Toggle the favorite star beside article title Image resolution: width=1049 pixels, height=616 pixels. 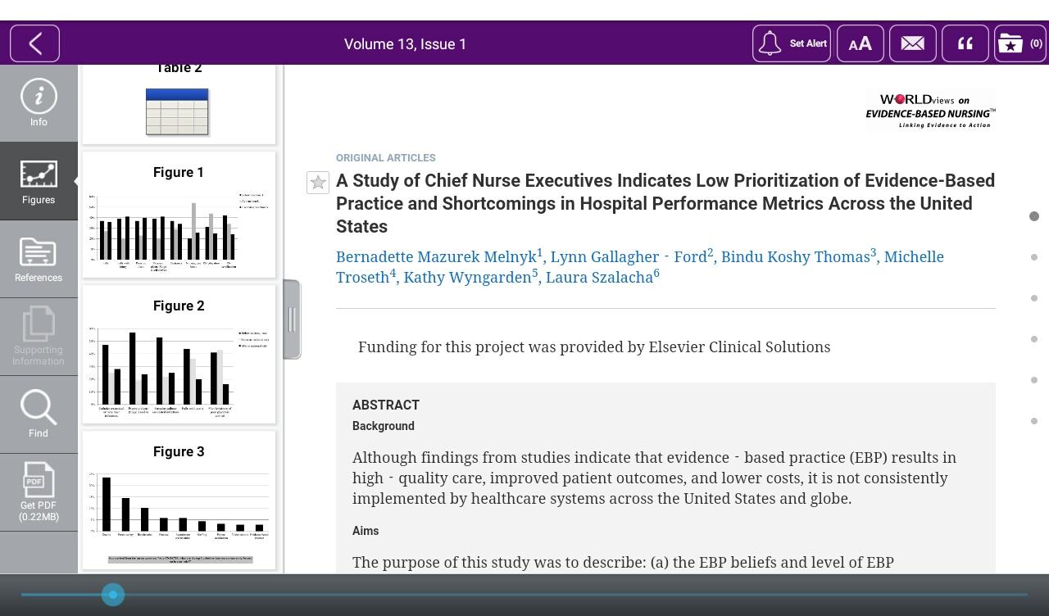pyautogui.click(x=318, y=182)
